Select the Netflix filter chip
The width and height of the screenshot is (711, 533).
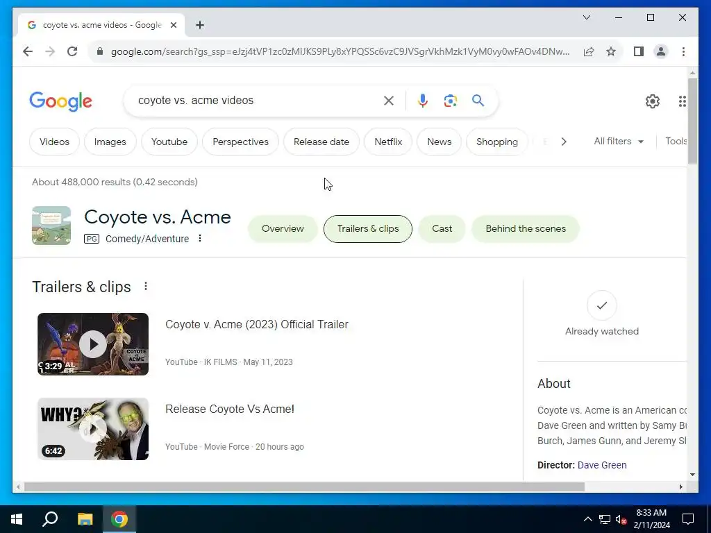pos(388,142)
